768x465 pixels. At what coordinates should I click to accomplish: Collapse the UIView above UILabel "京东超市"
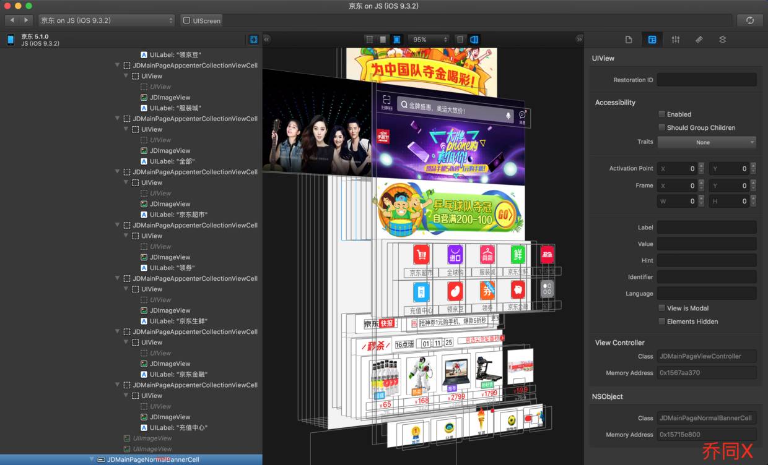[127, 183]
